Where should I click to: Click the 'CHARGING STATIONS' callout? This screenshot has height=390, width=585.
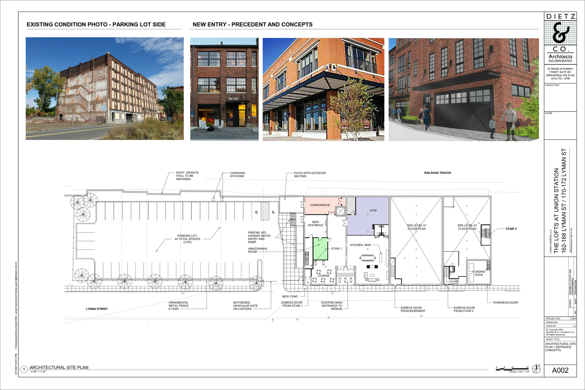click(x=237, y=175)
